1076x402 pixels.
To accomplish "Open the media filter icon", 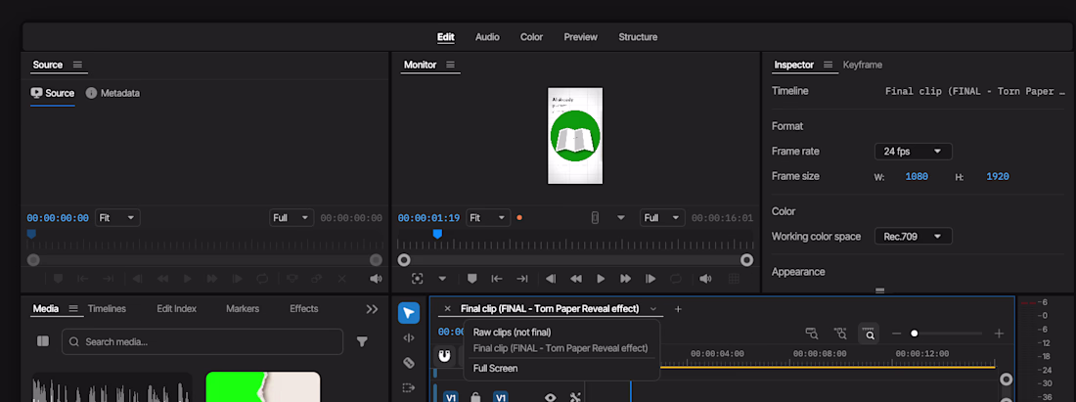I will pos(362,341).
